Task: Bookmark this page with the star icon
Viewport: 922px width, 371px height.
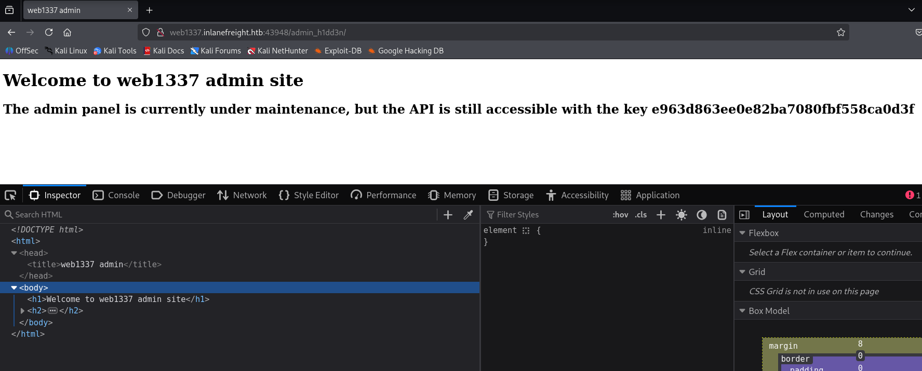Action: click(840, 32)
